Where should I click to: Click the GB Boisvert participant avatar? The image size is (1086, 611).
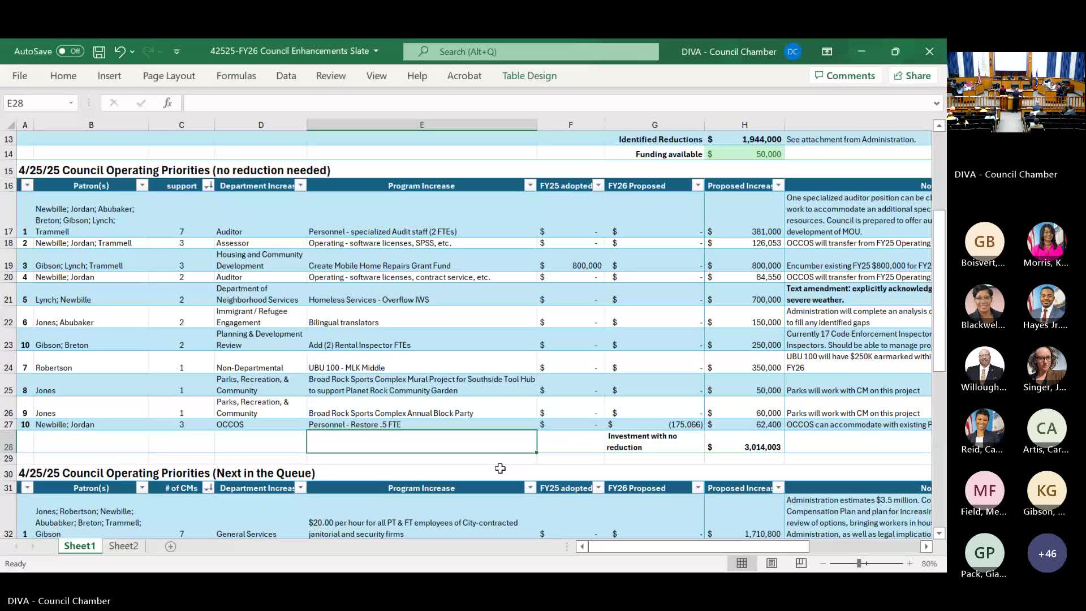[x=984, y=242]
